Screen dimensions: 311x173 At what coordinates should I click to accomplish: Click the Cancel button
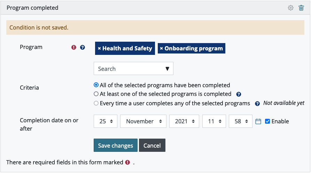152,146
